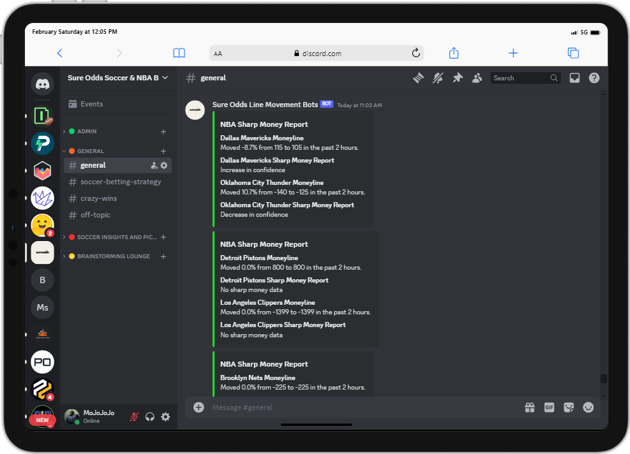
Task: Select the general channel
Action: pyautogui.click(x=117, y=165)
